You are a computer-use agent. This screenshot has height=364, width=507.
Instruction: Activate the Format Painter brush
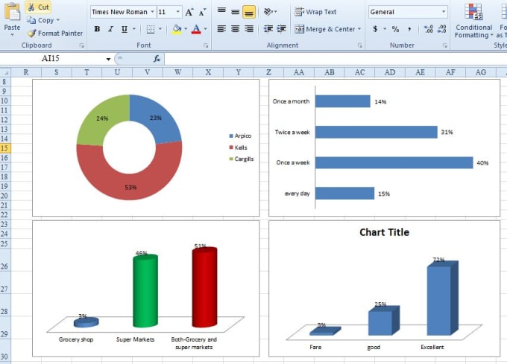click(55, 33)
